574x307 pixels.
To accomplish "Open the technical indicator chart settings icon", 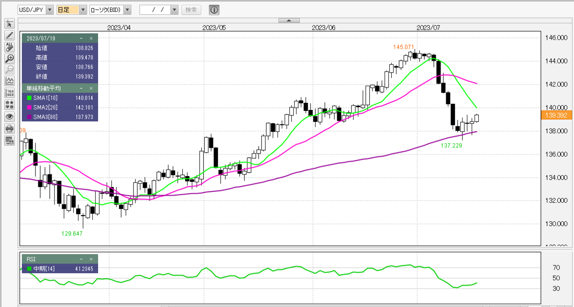I will [x=10, y=81].
